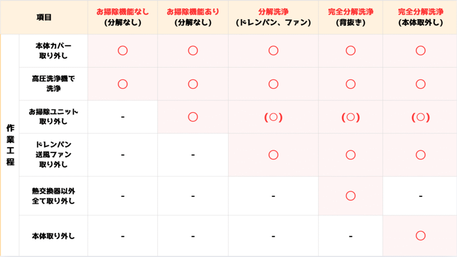Select the 完全分解洗浄(背抜き) column header

(350, 17)
